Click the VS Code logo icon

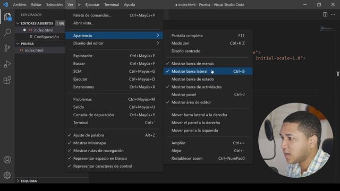click(5, 5)
